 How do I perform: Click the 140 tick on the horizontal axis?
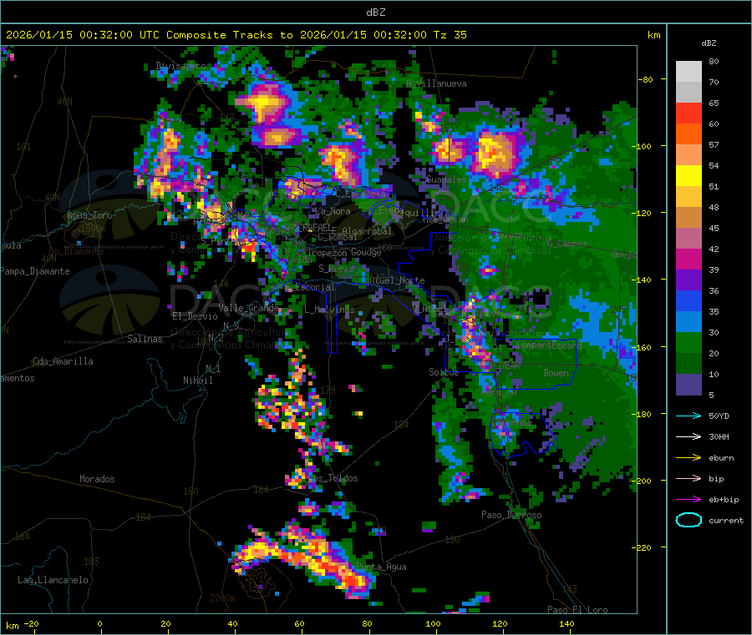pyautogui.click(x=567, y=623)
